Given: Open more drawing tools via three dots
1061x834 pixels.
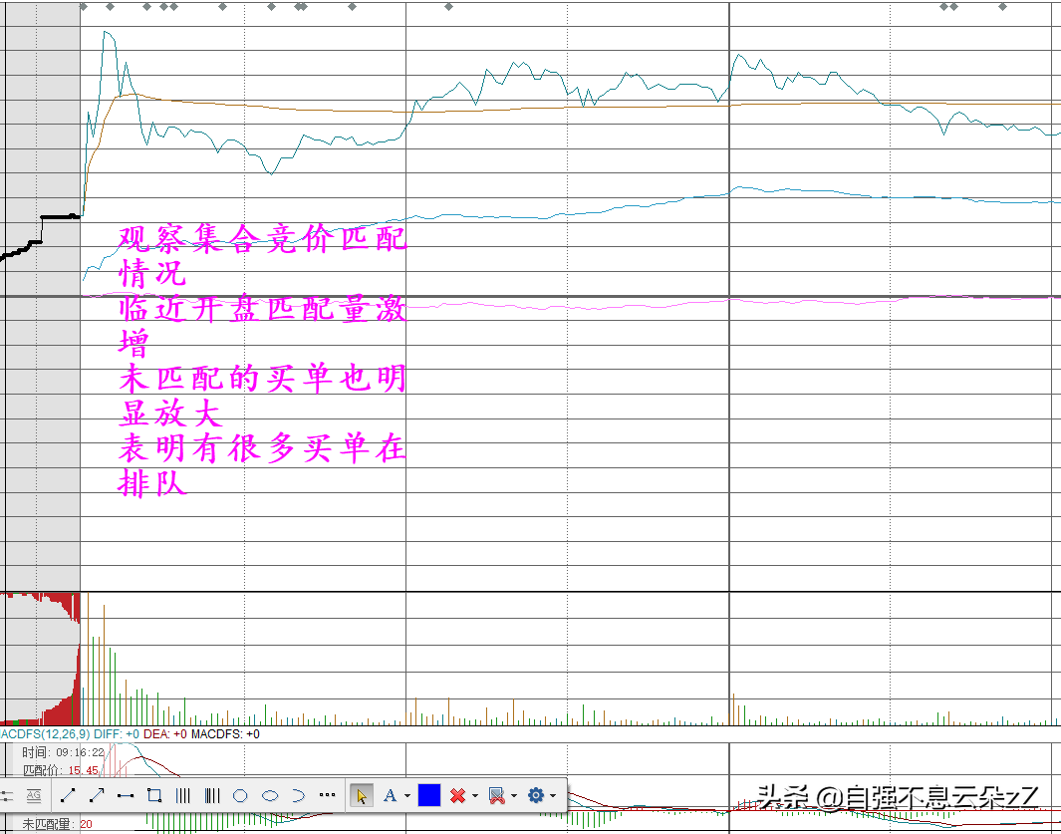Looking at the screenshot, I should tap(327, 795).
